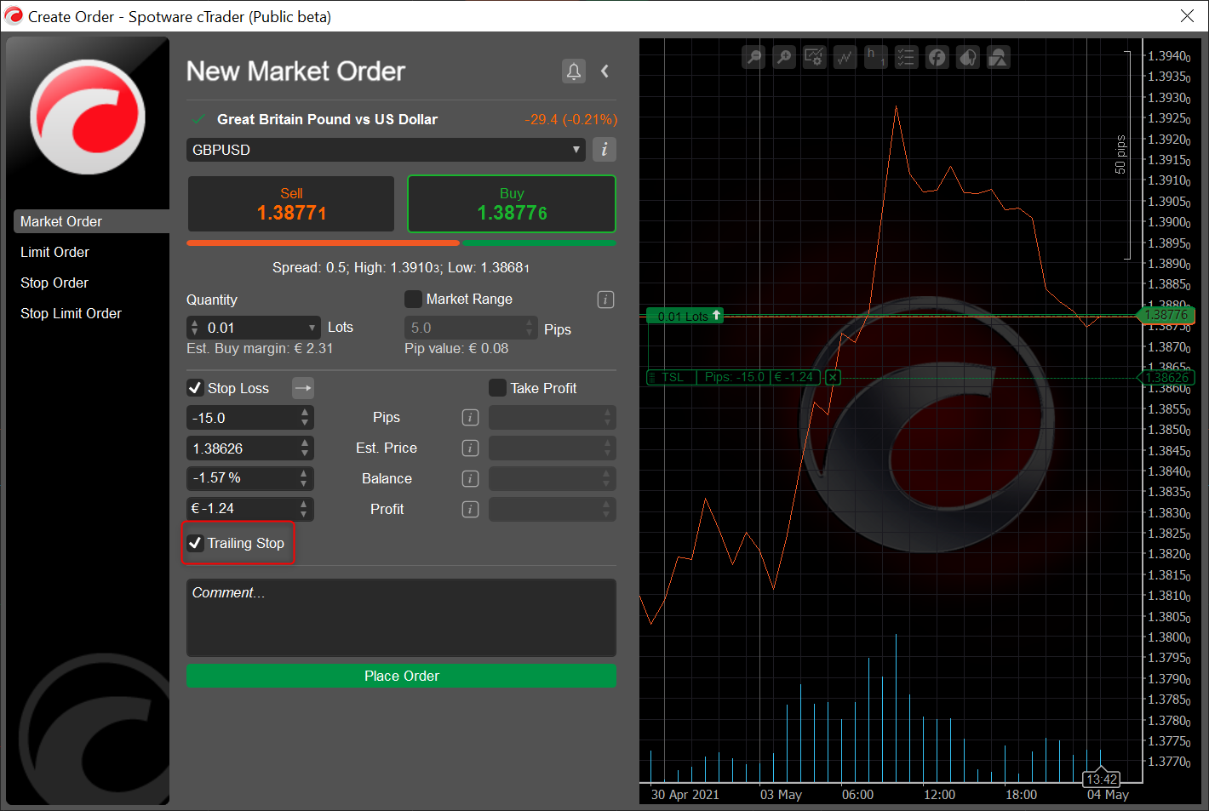The image size is (1209, 811).
Task: Click the 13:42 time marker on chart
Action: pos(1101,780)
